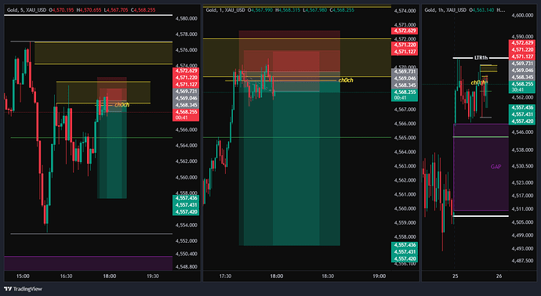
Task: Click the 4,565.000 level on 1-minute price axis
Action: point(405,138)
